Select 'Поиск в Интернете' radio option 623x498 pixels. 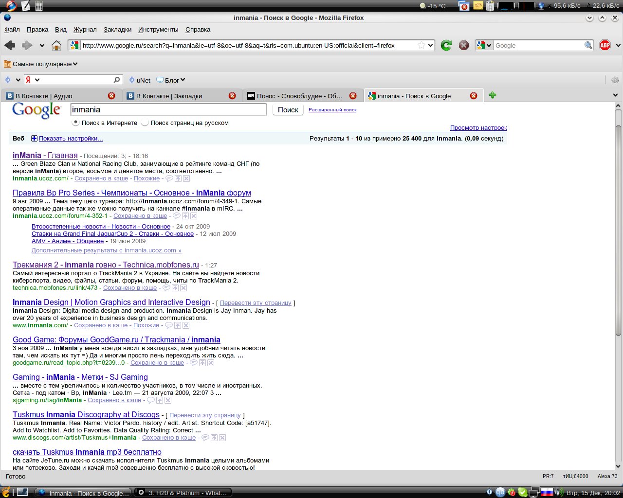click(x=76, y=123)
